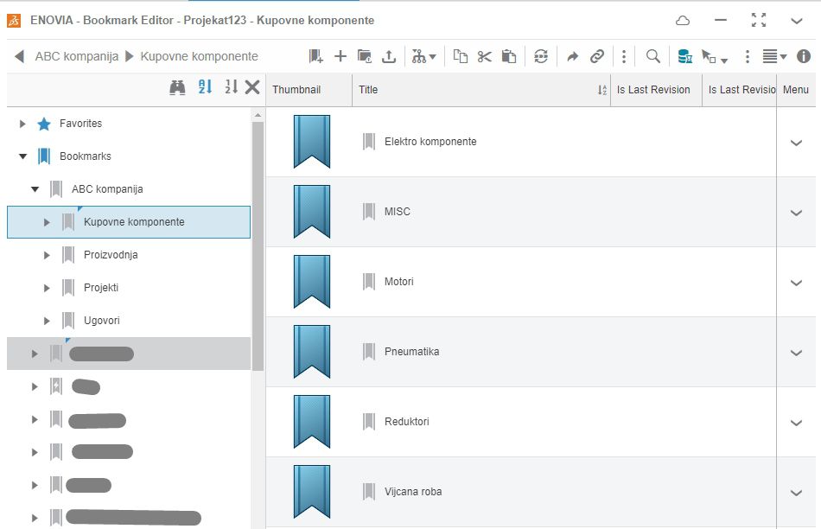Viewport: 821px width, 529px height.
Task: Close the tree filter with the X
Action: click(251, 86)
